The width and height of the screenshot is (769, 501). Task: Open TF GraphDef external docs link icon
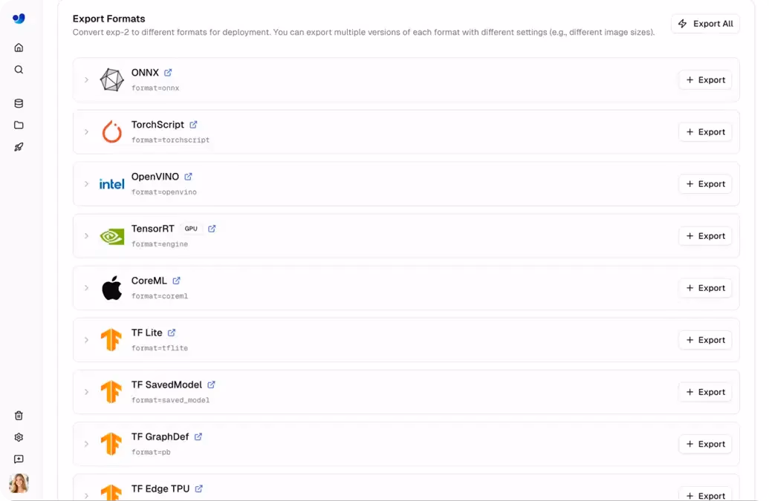coord(198,436)
